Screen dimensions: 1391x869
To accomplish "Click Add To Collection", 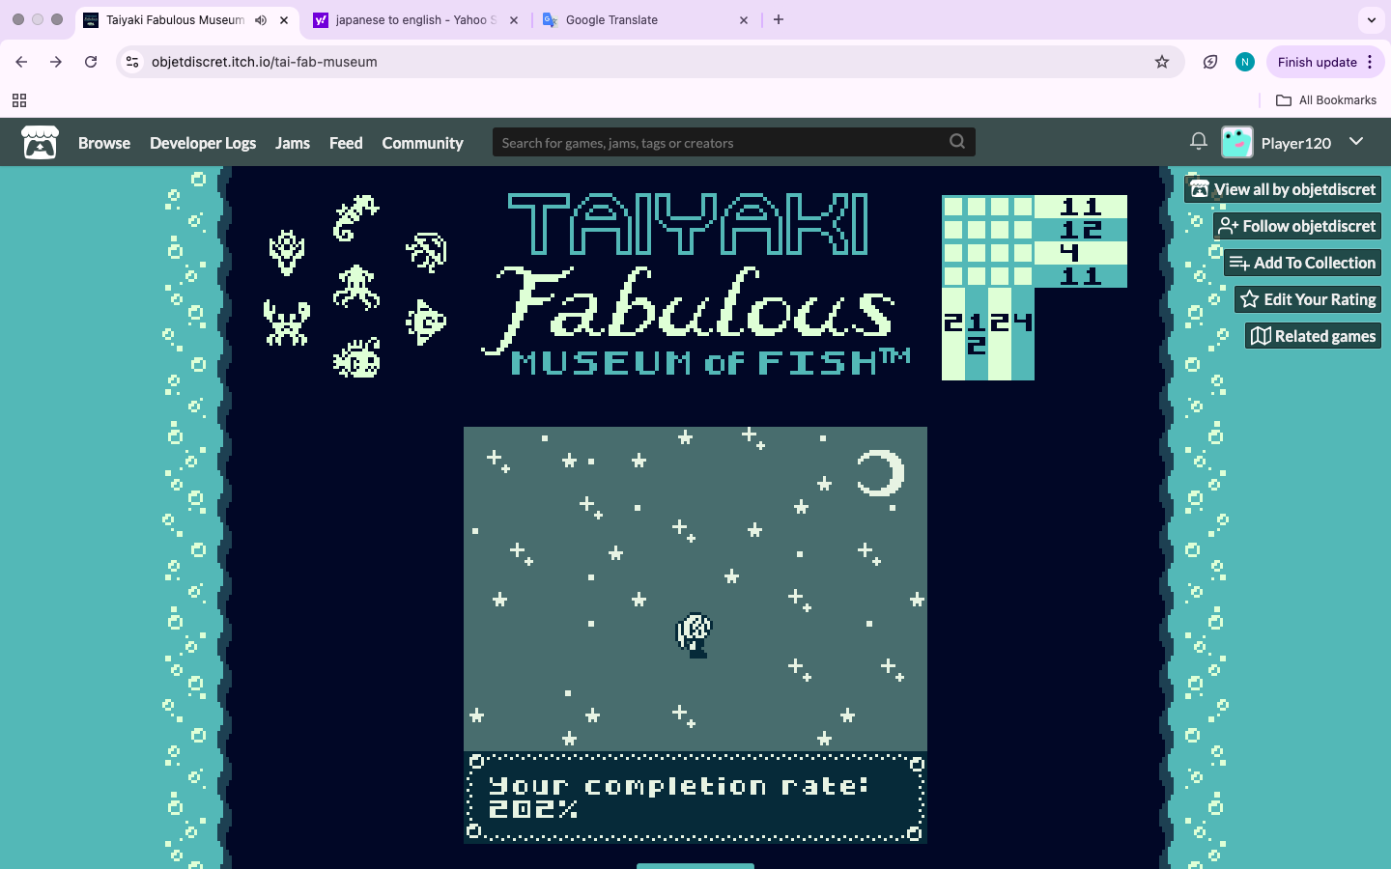I will click(x=1303, y=263).
